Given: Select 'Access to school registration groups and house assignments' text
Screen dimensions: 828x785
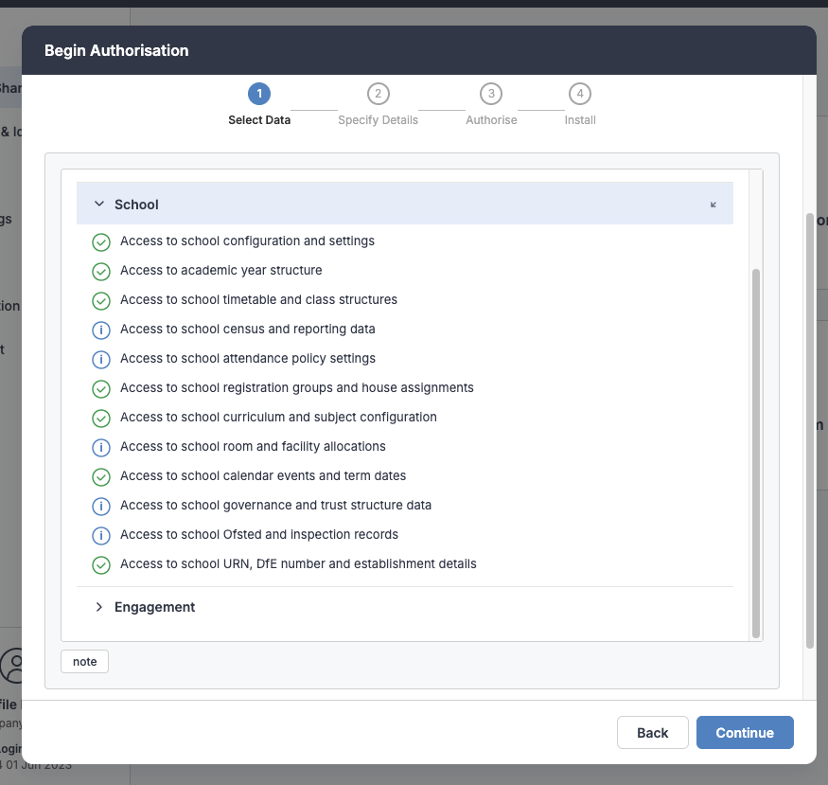Looking at the screenshot, I should pos(297,387).
